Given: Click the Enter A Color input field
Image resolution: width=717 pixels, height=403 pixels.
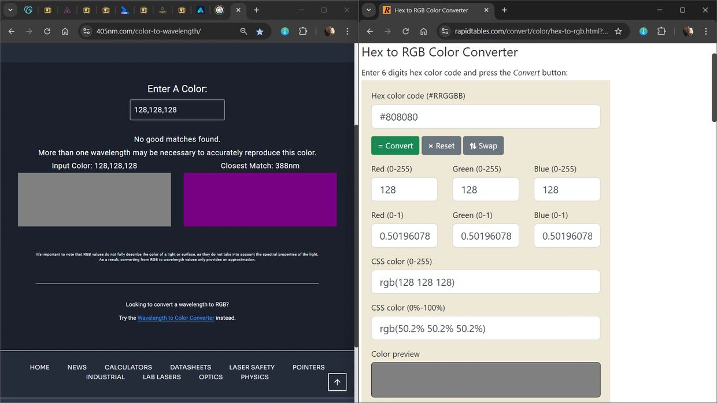Looking at the screenshot, I should [177, 110].
